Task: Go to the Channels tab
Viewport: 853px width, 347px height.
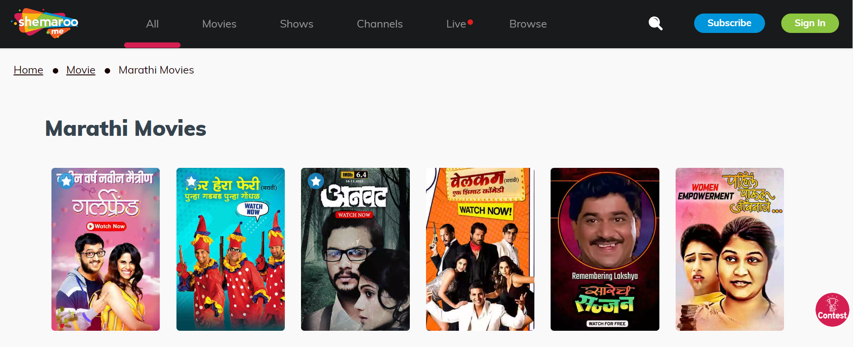Action: tap(380, 24)
